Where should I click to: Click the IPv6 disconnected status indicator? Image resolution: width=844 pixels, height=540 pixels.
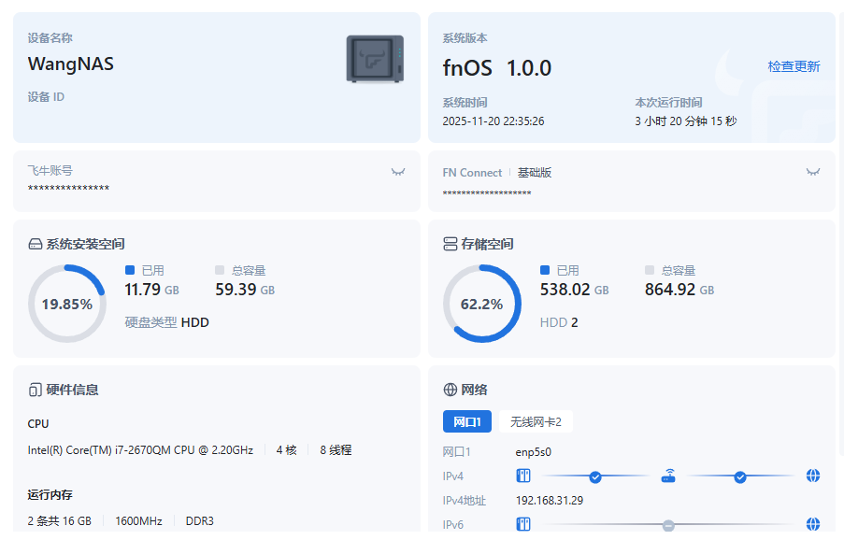668,525
